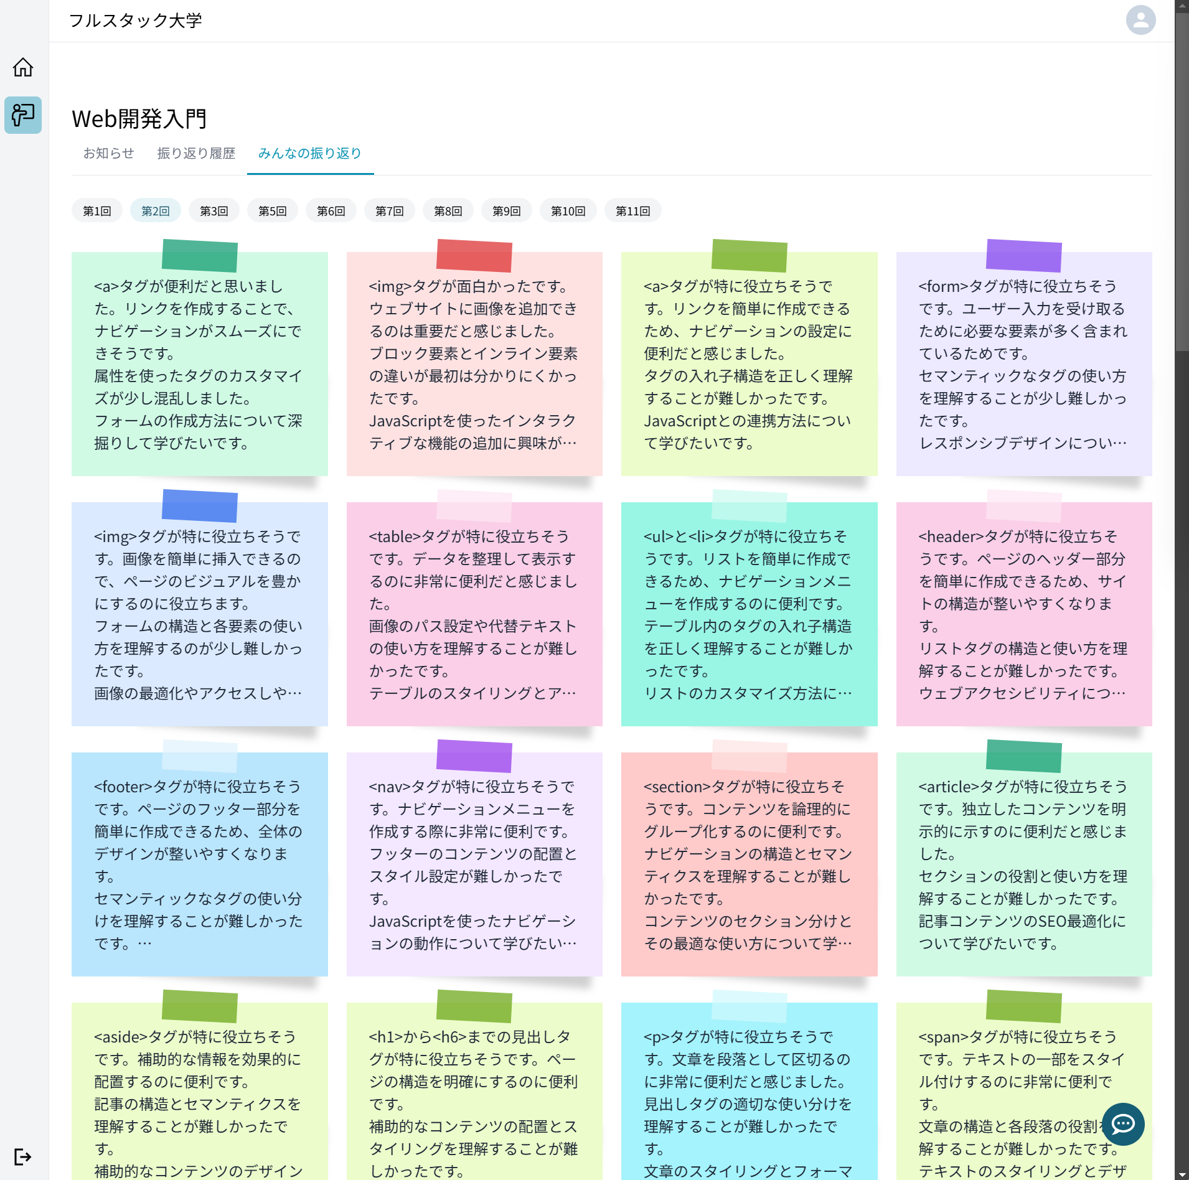1189x1180 pixels.
Task: Open the home icon in the sidebar
Action: pos(22,67)
